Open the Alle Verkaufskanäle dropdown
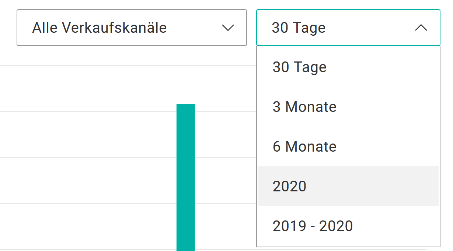 tap(131, 28)
